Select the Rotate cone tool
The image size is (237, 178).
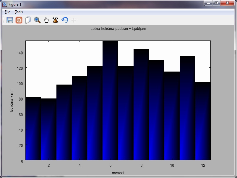pyautogui.click(x=55, y=20)
